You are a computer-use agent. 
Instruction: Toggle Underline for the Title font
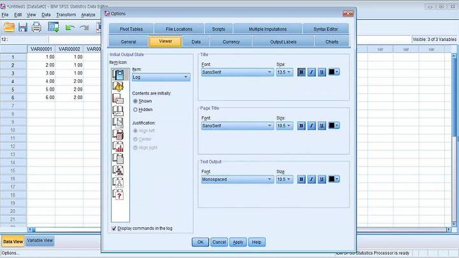[x=322, y=72]
